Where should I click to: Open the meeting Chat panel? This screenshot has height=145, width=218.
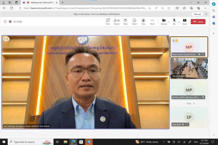point(108,21)
